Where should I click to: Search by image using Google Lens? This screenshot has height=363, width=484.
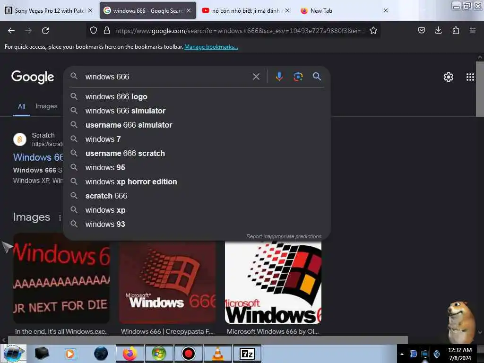298,77
